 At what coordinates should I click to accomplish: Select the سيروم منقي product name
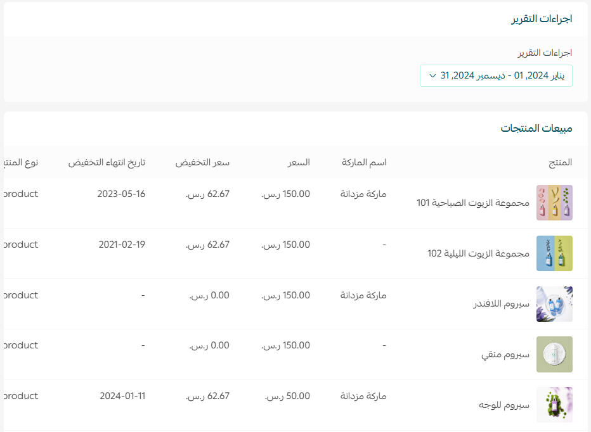tap(505, 354)
